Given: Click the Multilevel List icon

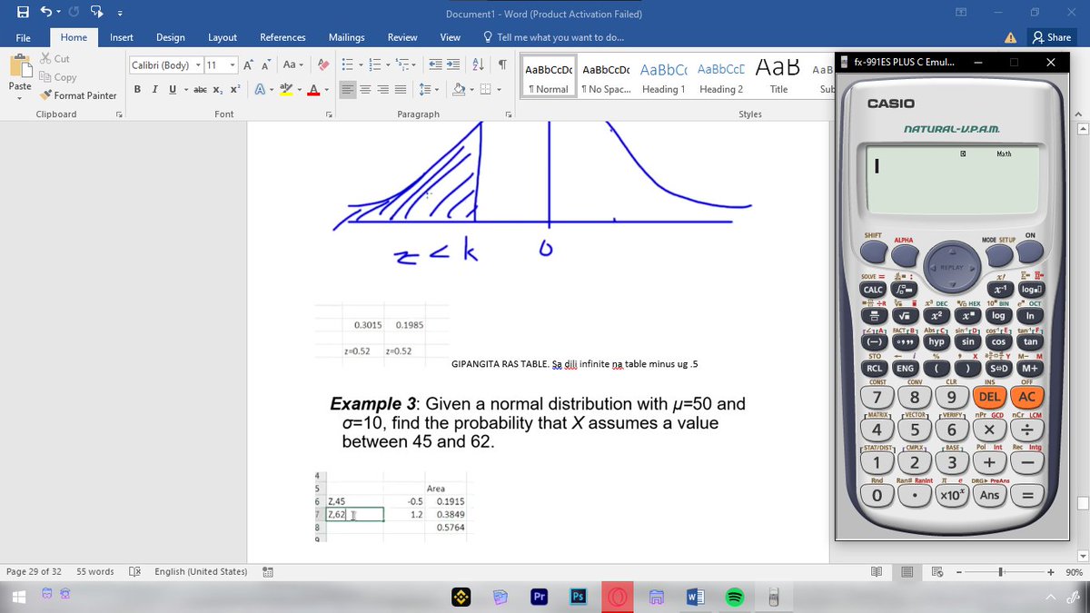Looking at the screenshot, I should (x=401, y=64).
